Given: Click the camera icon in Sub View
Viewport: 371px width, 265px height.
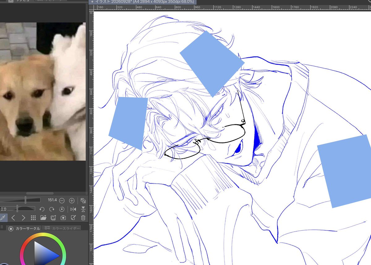Looking at the screenshot, I should point(63,218).
